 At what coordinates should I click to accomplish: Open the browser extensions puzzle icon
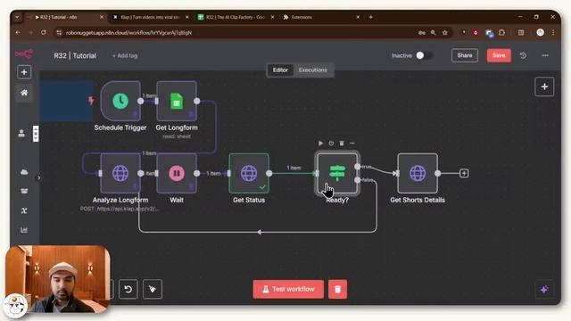click(501, 33)
